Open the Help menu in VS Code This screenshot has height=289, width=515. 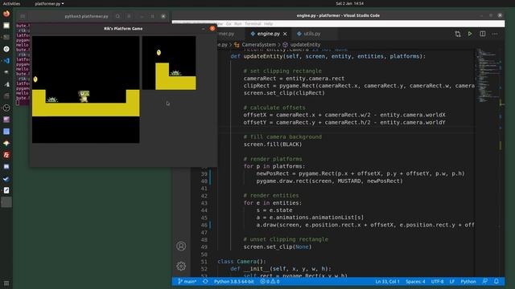[268, 23]
